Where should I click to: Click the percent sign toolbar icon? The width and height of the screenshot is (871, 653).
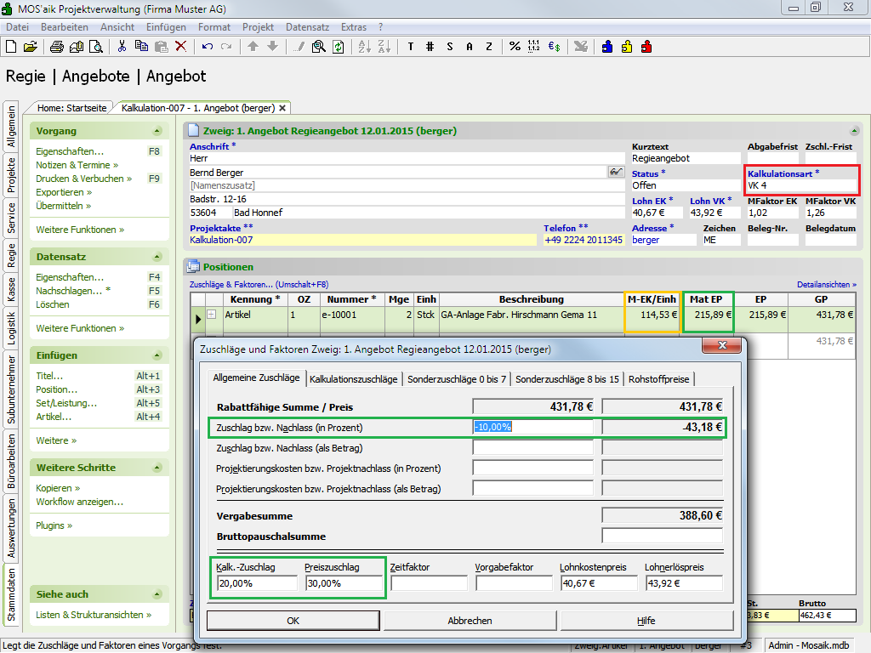coord(515,47)
